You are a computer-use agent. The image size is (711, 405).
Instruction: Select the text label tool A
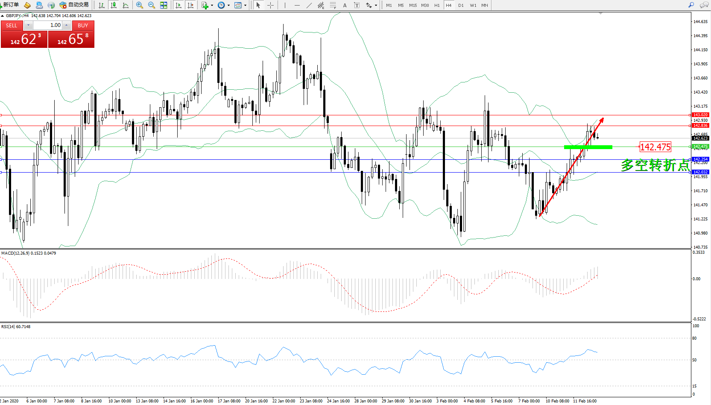click(x=345, y=5)
